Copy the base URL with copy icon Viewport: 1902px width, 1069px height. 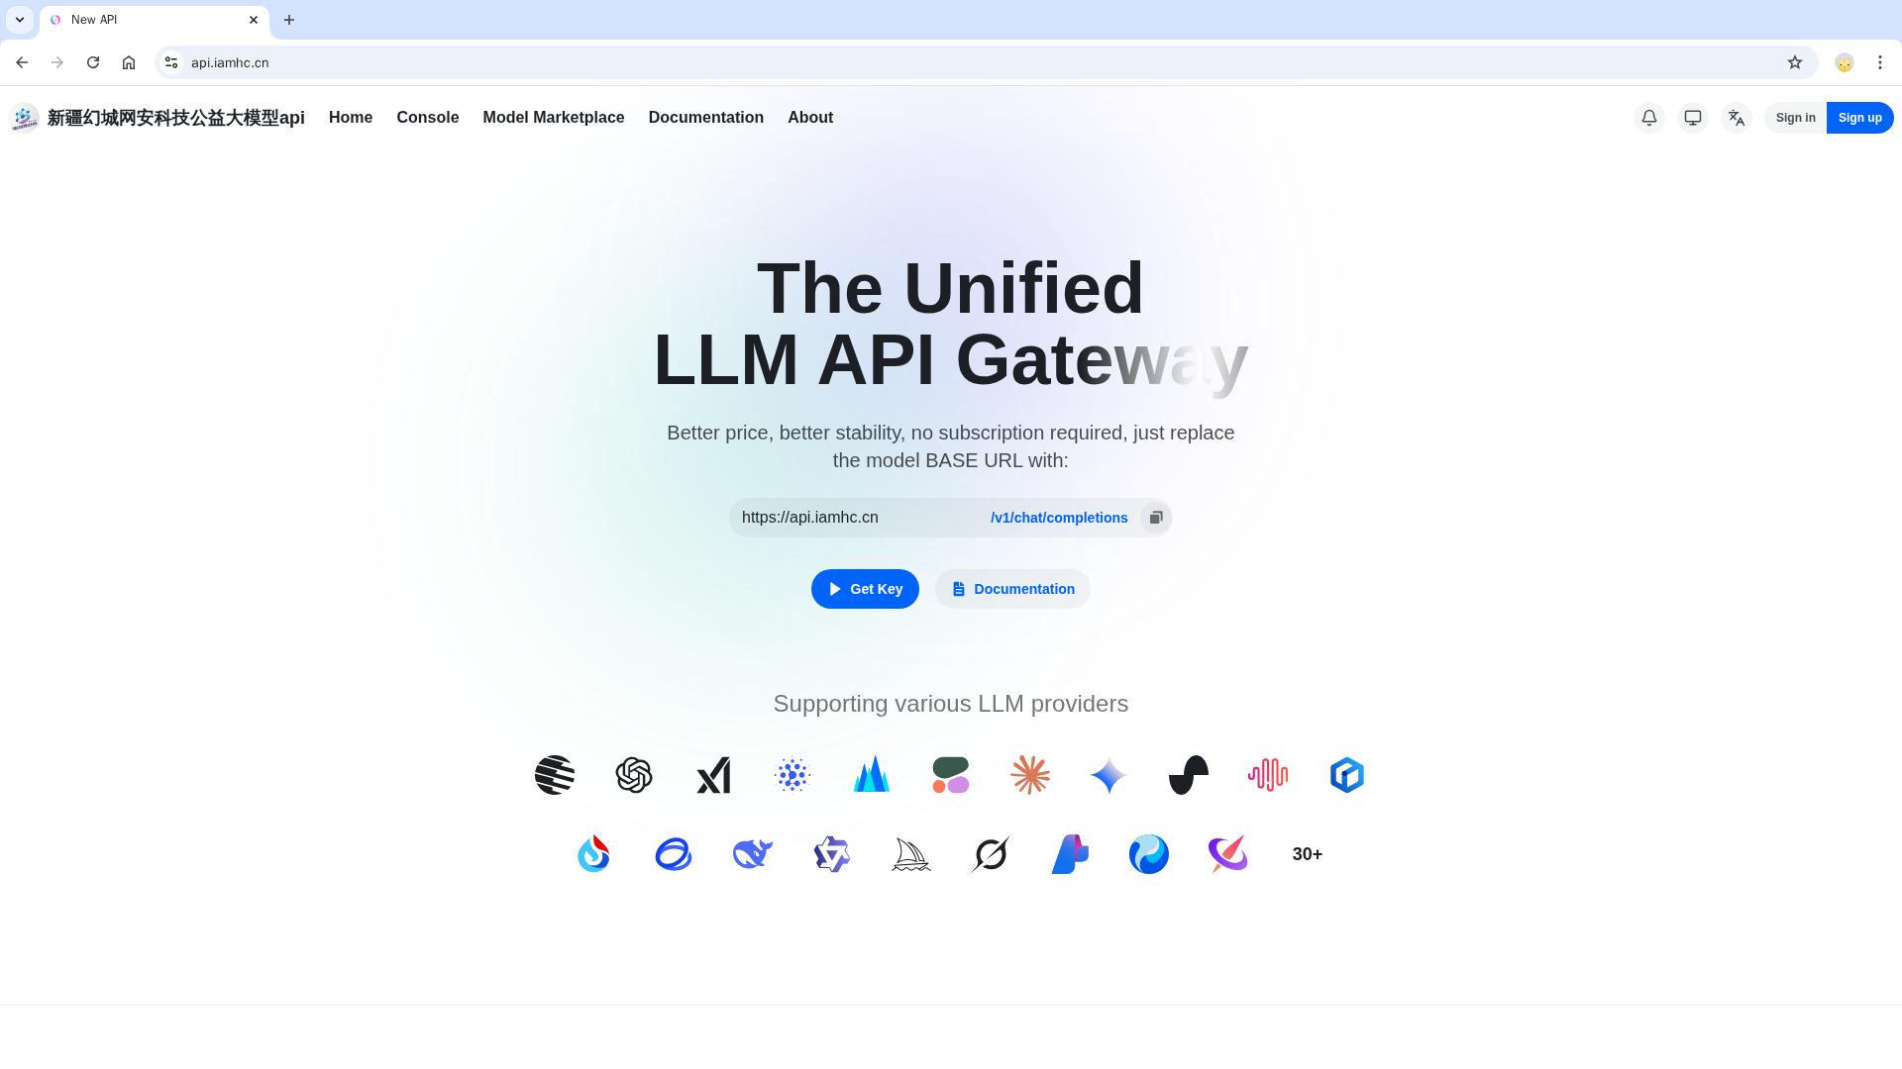(x=1155, y=518)
